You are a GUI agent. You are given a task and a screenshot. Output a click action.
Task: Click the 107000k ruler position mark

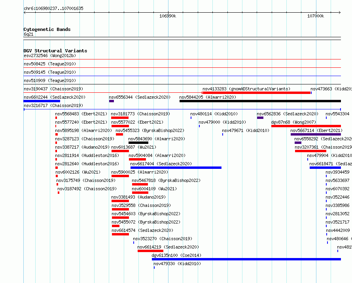316,16
